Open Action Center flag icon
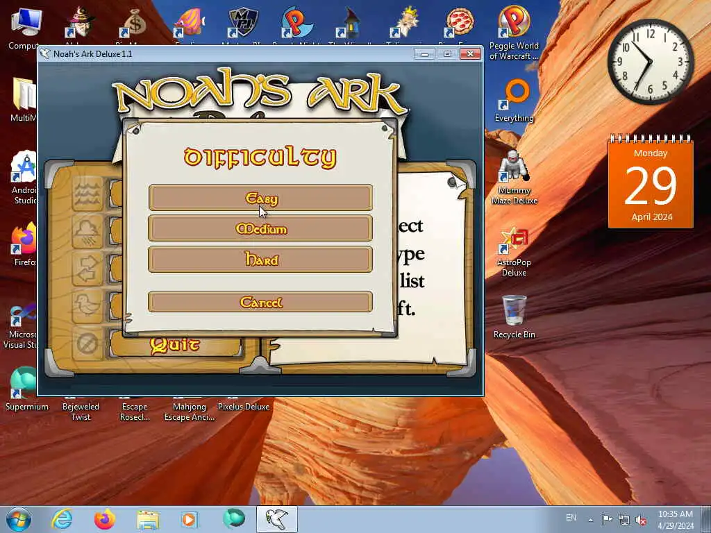Viewport: 711px width, 533px height. click(x=607, y=520)
